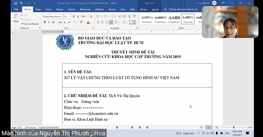Apply superscript formatting
The image size is (263, 137).
point(69,22)
